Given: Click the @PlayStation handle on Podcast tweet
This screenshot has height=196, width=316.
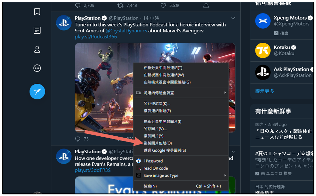Looking at the screenshot, I should click(124, 18).
